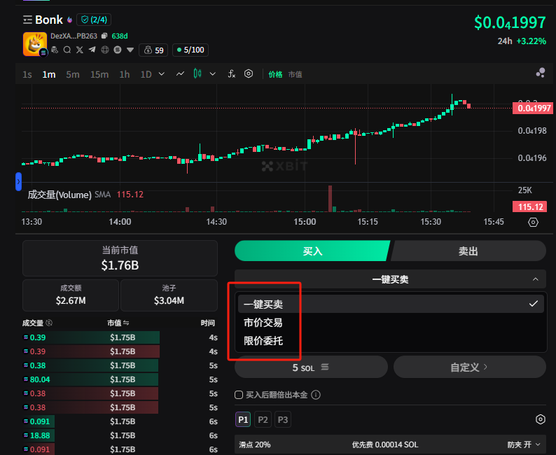Select the P2 preset
This screenshot has height=455, width=556.
[x=263, y=419]
